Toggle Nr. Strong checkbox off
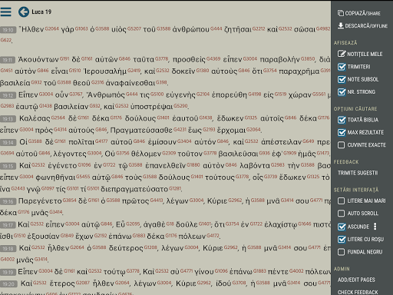The height and width of the screenshot is (295, 393). click(x=342, y=91)
